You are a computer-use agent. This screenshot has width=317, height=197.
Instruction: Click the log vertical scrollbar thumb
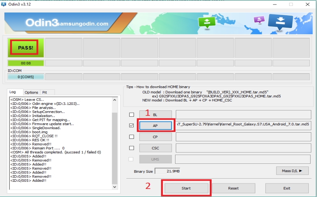(115, 148)
